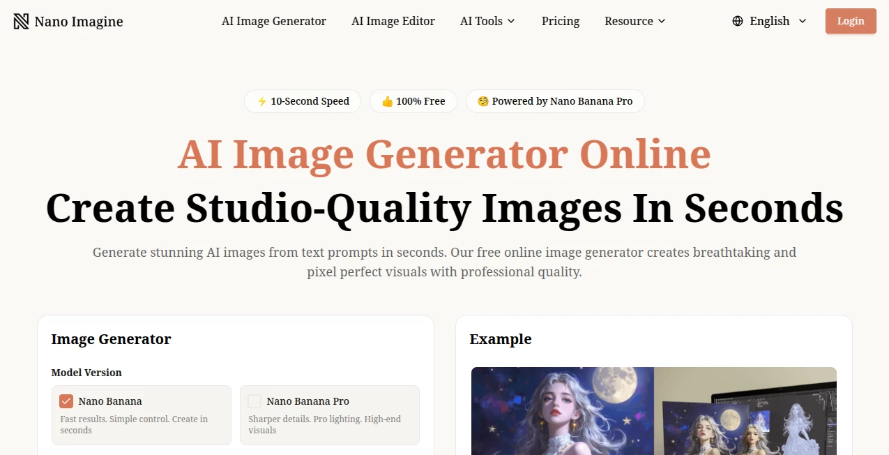
Task: Click the AI Image Generator nav link
Action: coord(273,21)
